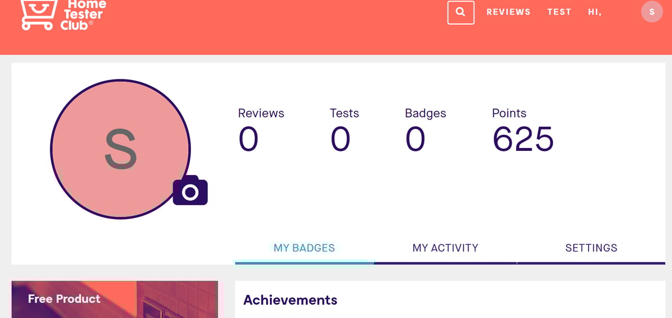Screen dimensions: 672x318
Task: Open the small S account avatar in header
Action: tap(652, 12)
